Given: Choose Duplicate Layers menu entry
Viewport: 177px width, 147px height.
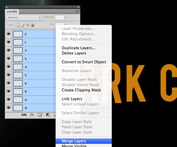Looking at the screenshot, I should click(x=78, y=48).
